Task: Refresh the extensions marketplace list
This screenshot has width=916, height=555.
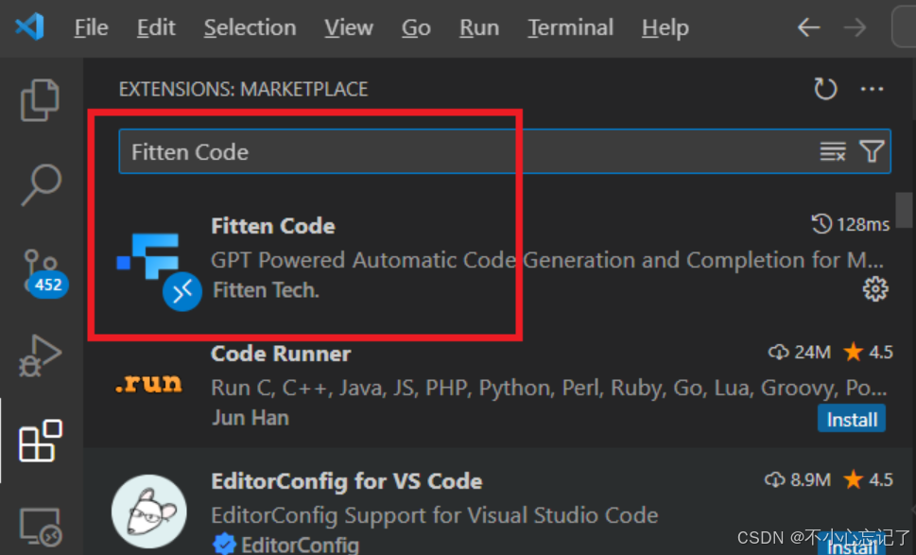Action: coord(824,88)
